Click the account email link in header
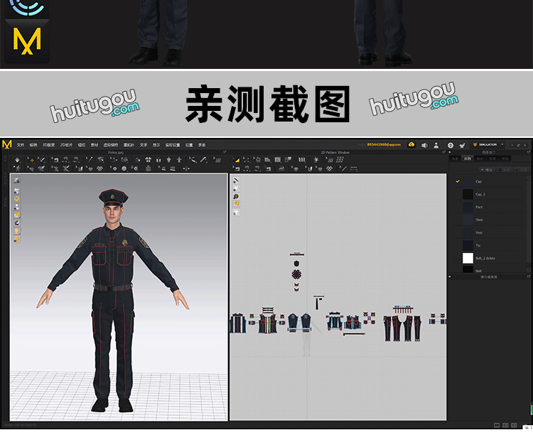Screen dimensions: 533x435 [x=383, y=144]
